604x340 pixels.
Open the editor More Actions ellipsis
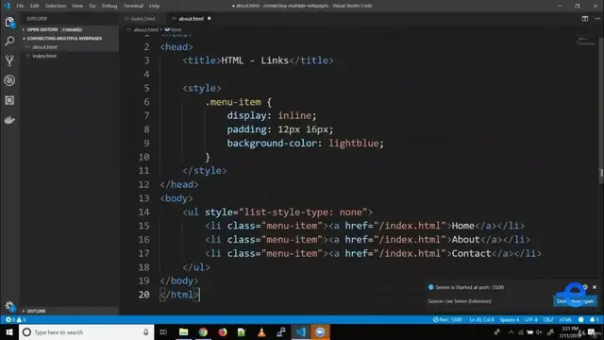click(597, 19)
